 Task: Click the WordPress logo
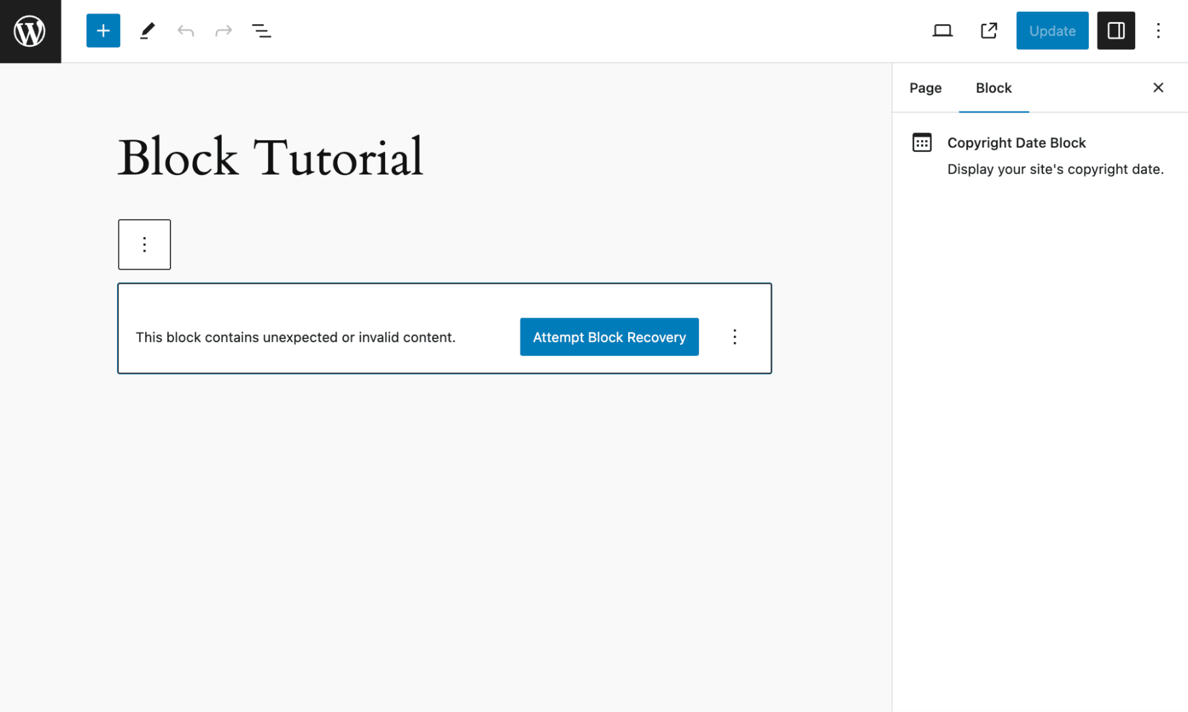30,30
